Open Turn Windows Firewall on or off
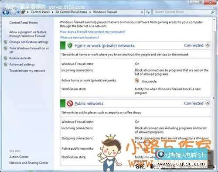The width and height of the screenshot is (218, 172). (x=29, y=50)
